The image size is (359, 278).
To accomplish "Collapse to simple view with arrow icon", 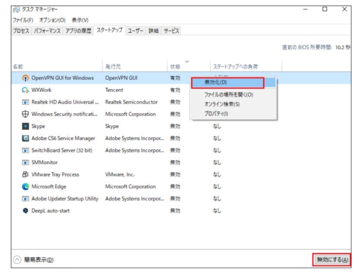I will (17, 260).
